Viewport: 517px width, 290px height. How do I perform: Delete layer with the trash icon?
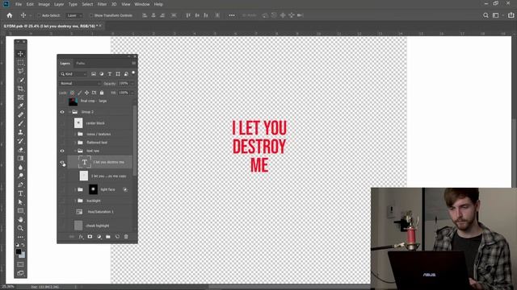click(x=126, y=236)
